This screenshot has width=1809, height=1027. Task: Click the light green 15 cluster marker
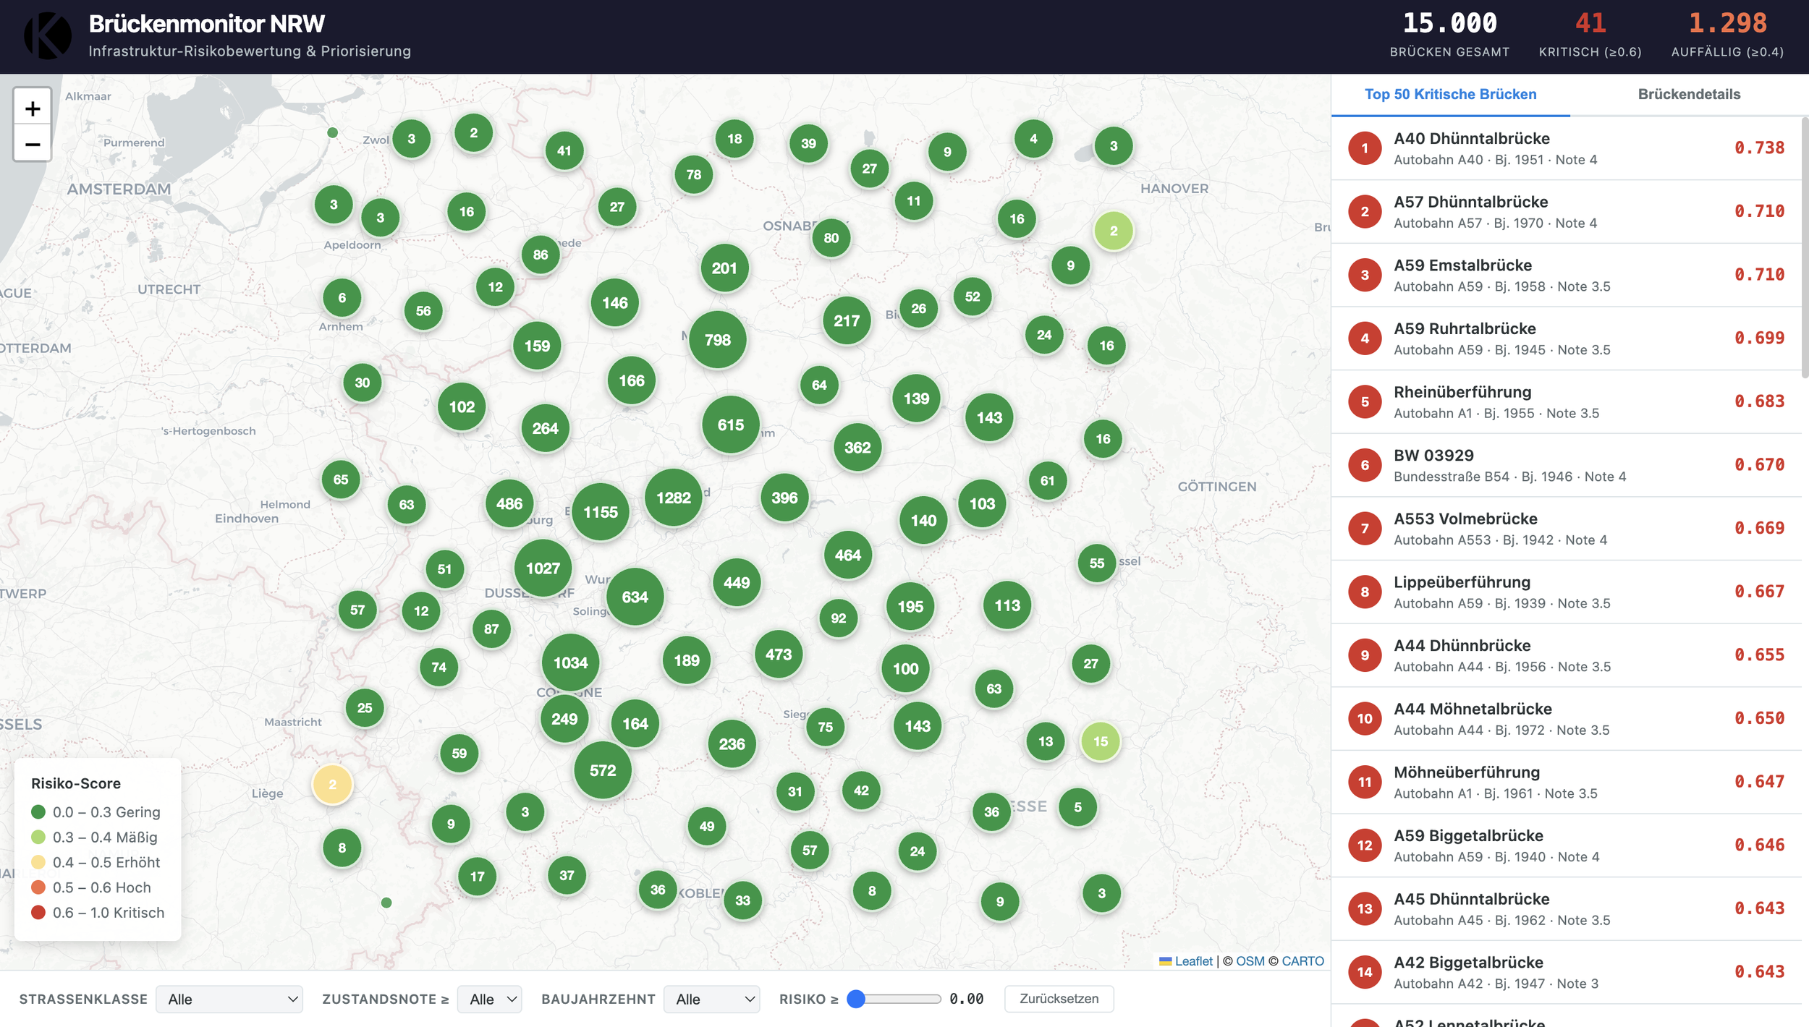[1100, 741]
